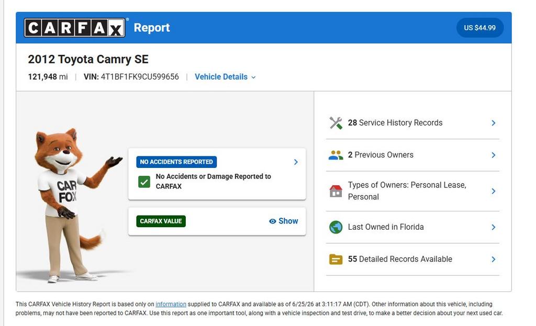Click the 121,948 mi mileage text
This screenshot has width=536, height=326.
pyautogui.click(x=48, y=77)
